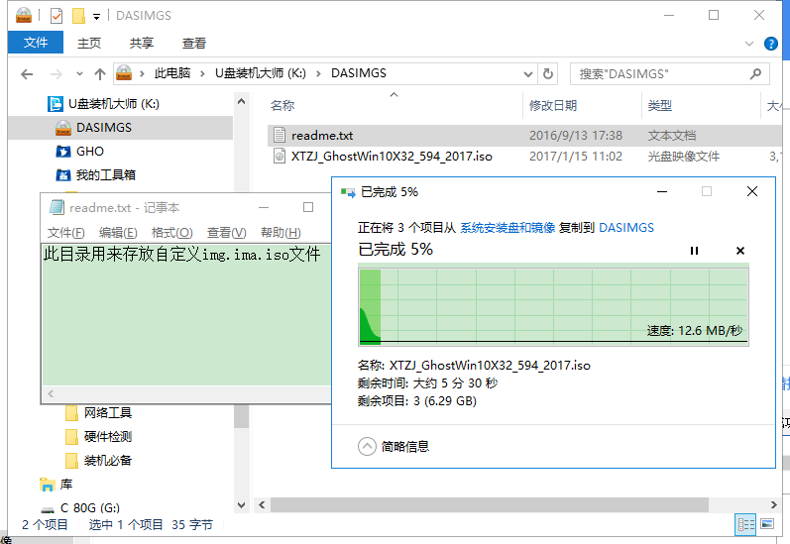The image size is (790, 544).
Task: Click the DASIMGS destination link
Action: (x=626, y=228)
